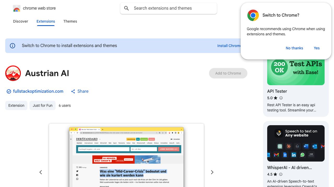Screen dimensions: 334x187
Task: Click the API Tester 5.0 rating
Action: (272, 98)
